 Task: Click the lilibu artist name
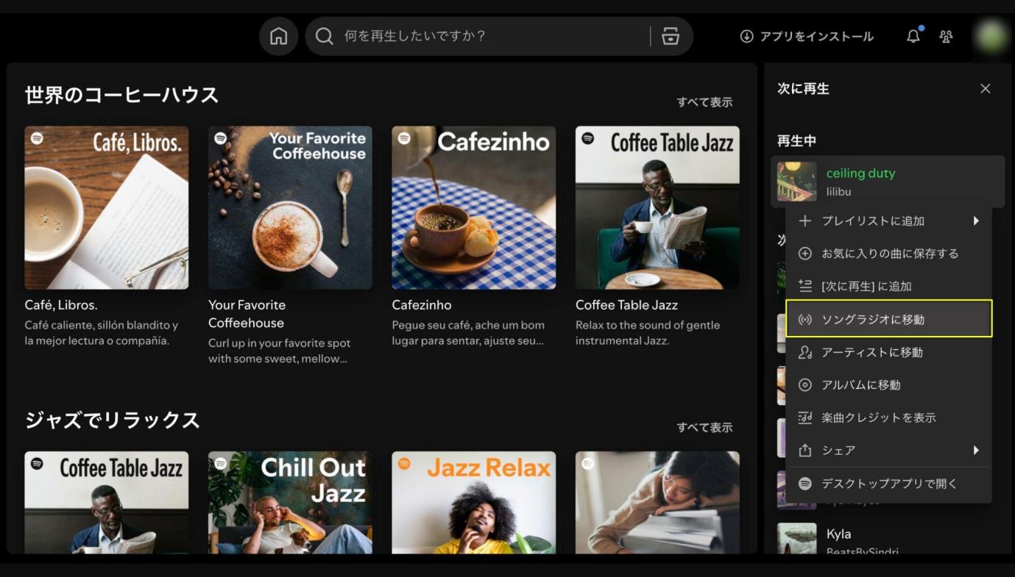click(838, 192)
